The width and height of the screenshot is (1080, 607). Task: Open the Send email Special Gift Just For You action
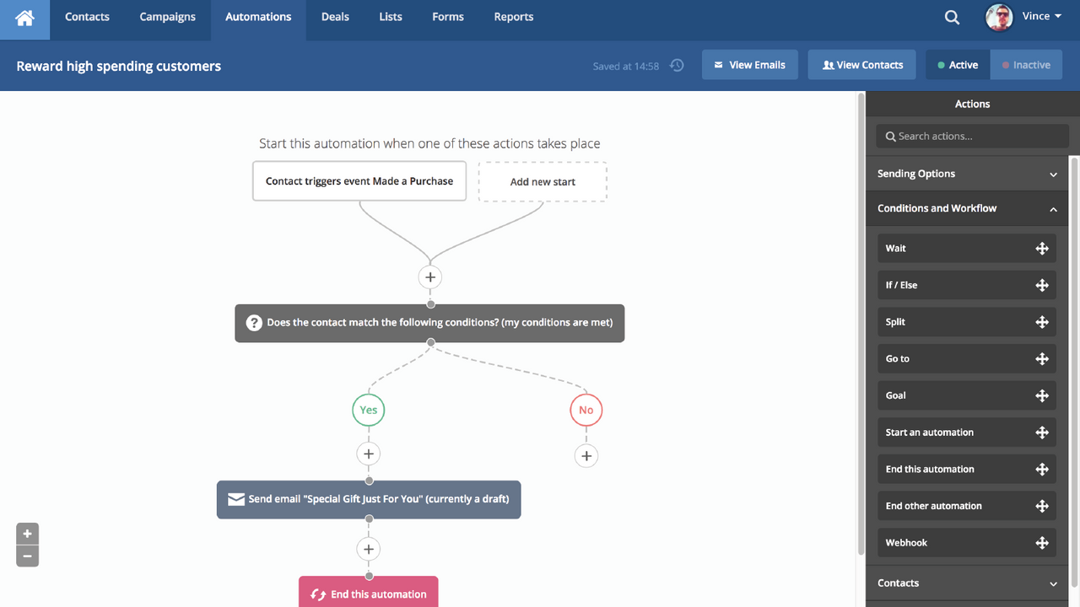[369, 499]
